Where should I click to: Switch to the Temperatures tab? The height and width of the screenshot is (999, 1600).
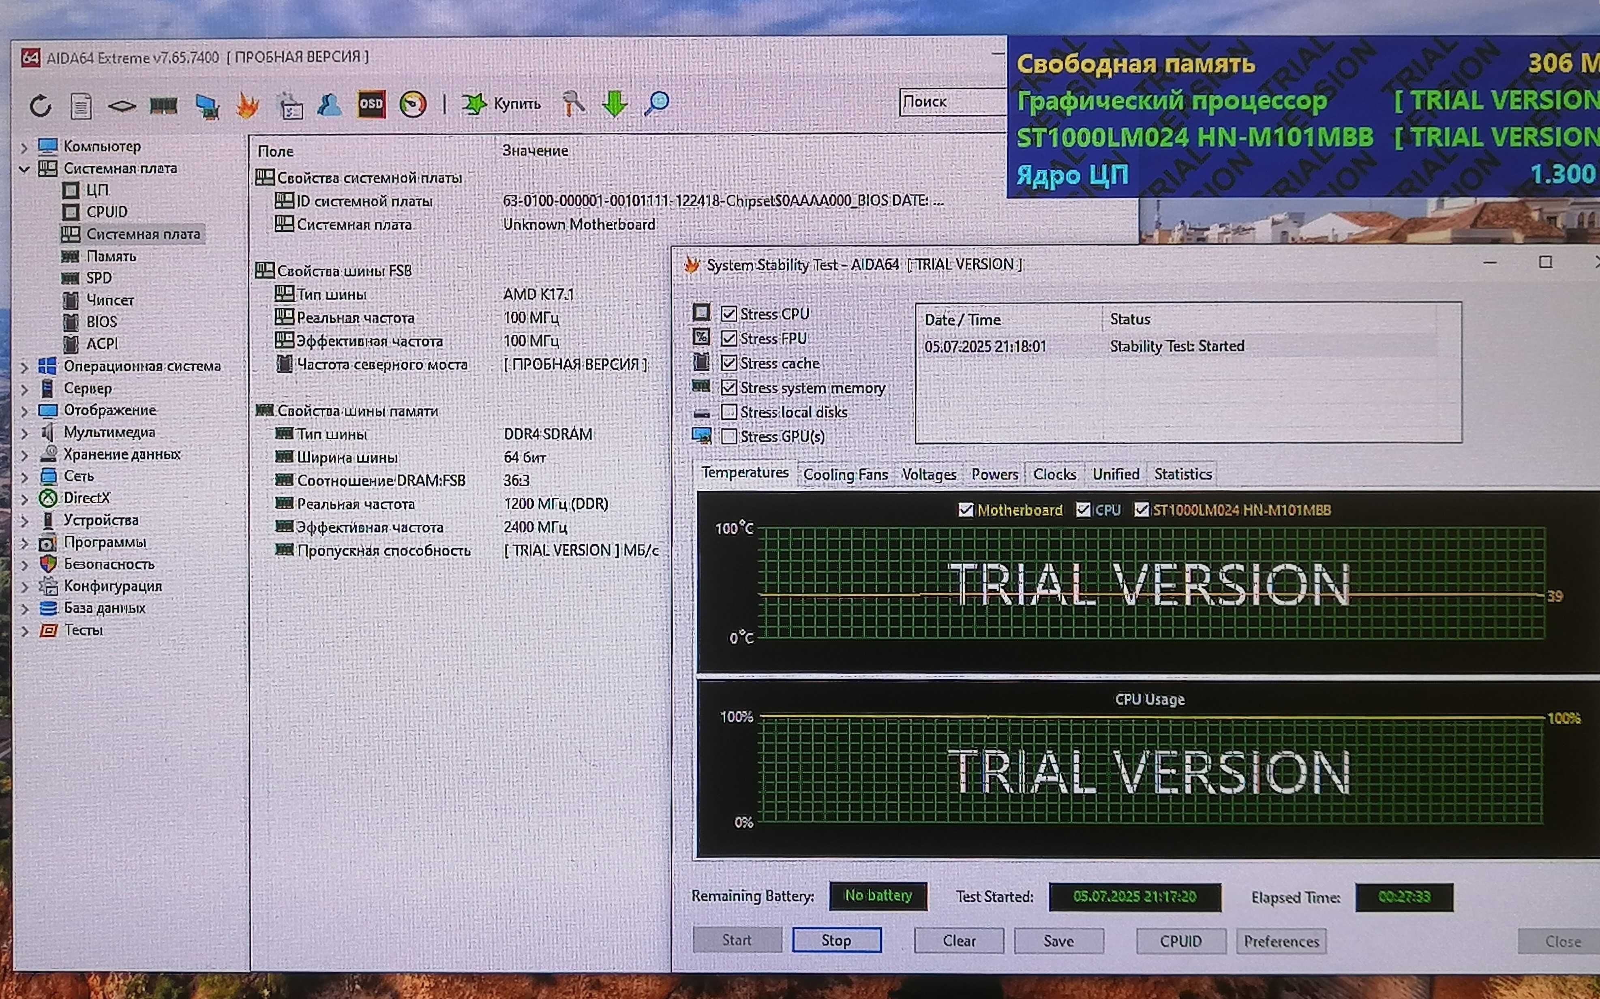pos(745,473)
